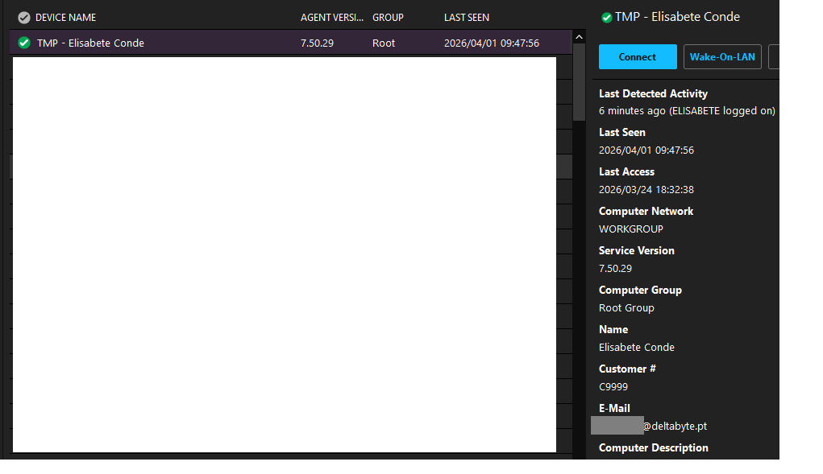Click the '2026/04/01 09:47:56' last seen cell in the device row
The height and width of the screenshot is (474, 823).
491,43
